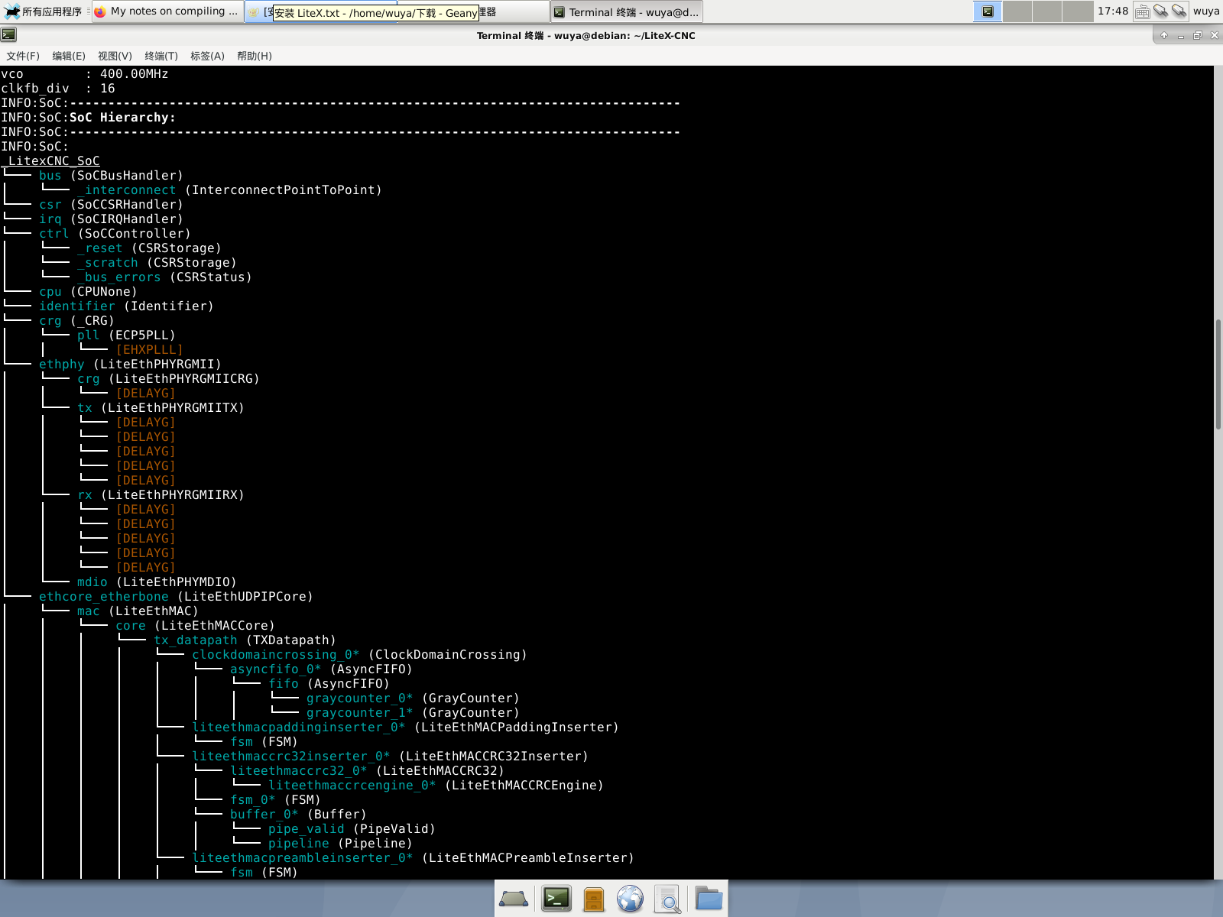The image size is (1223, 917).
Task: Click the 'clockdomaincrossing_0*' line
Action: (x=359, y=655)
